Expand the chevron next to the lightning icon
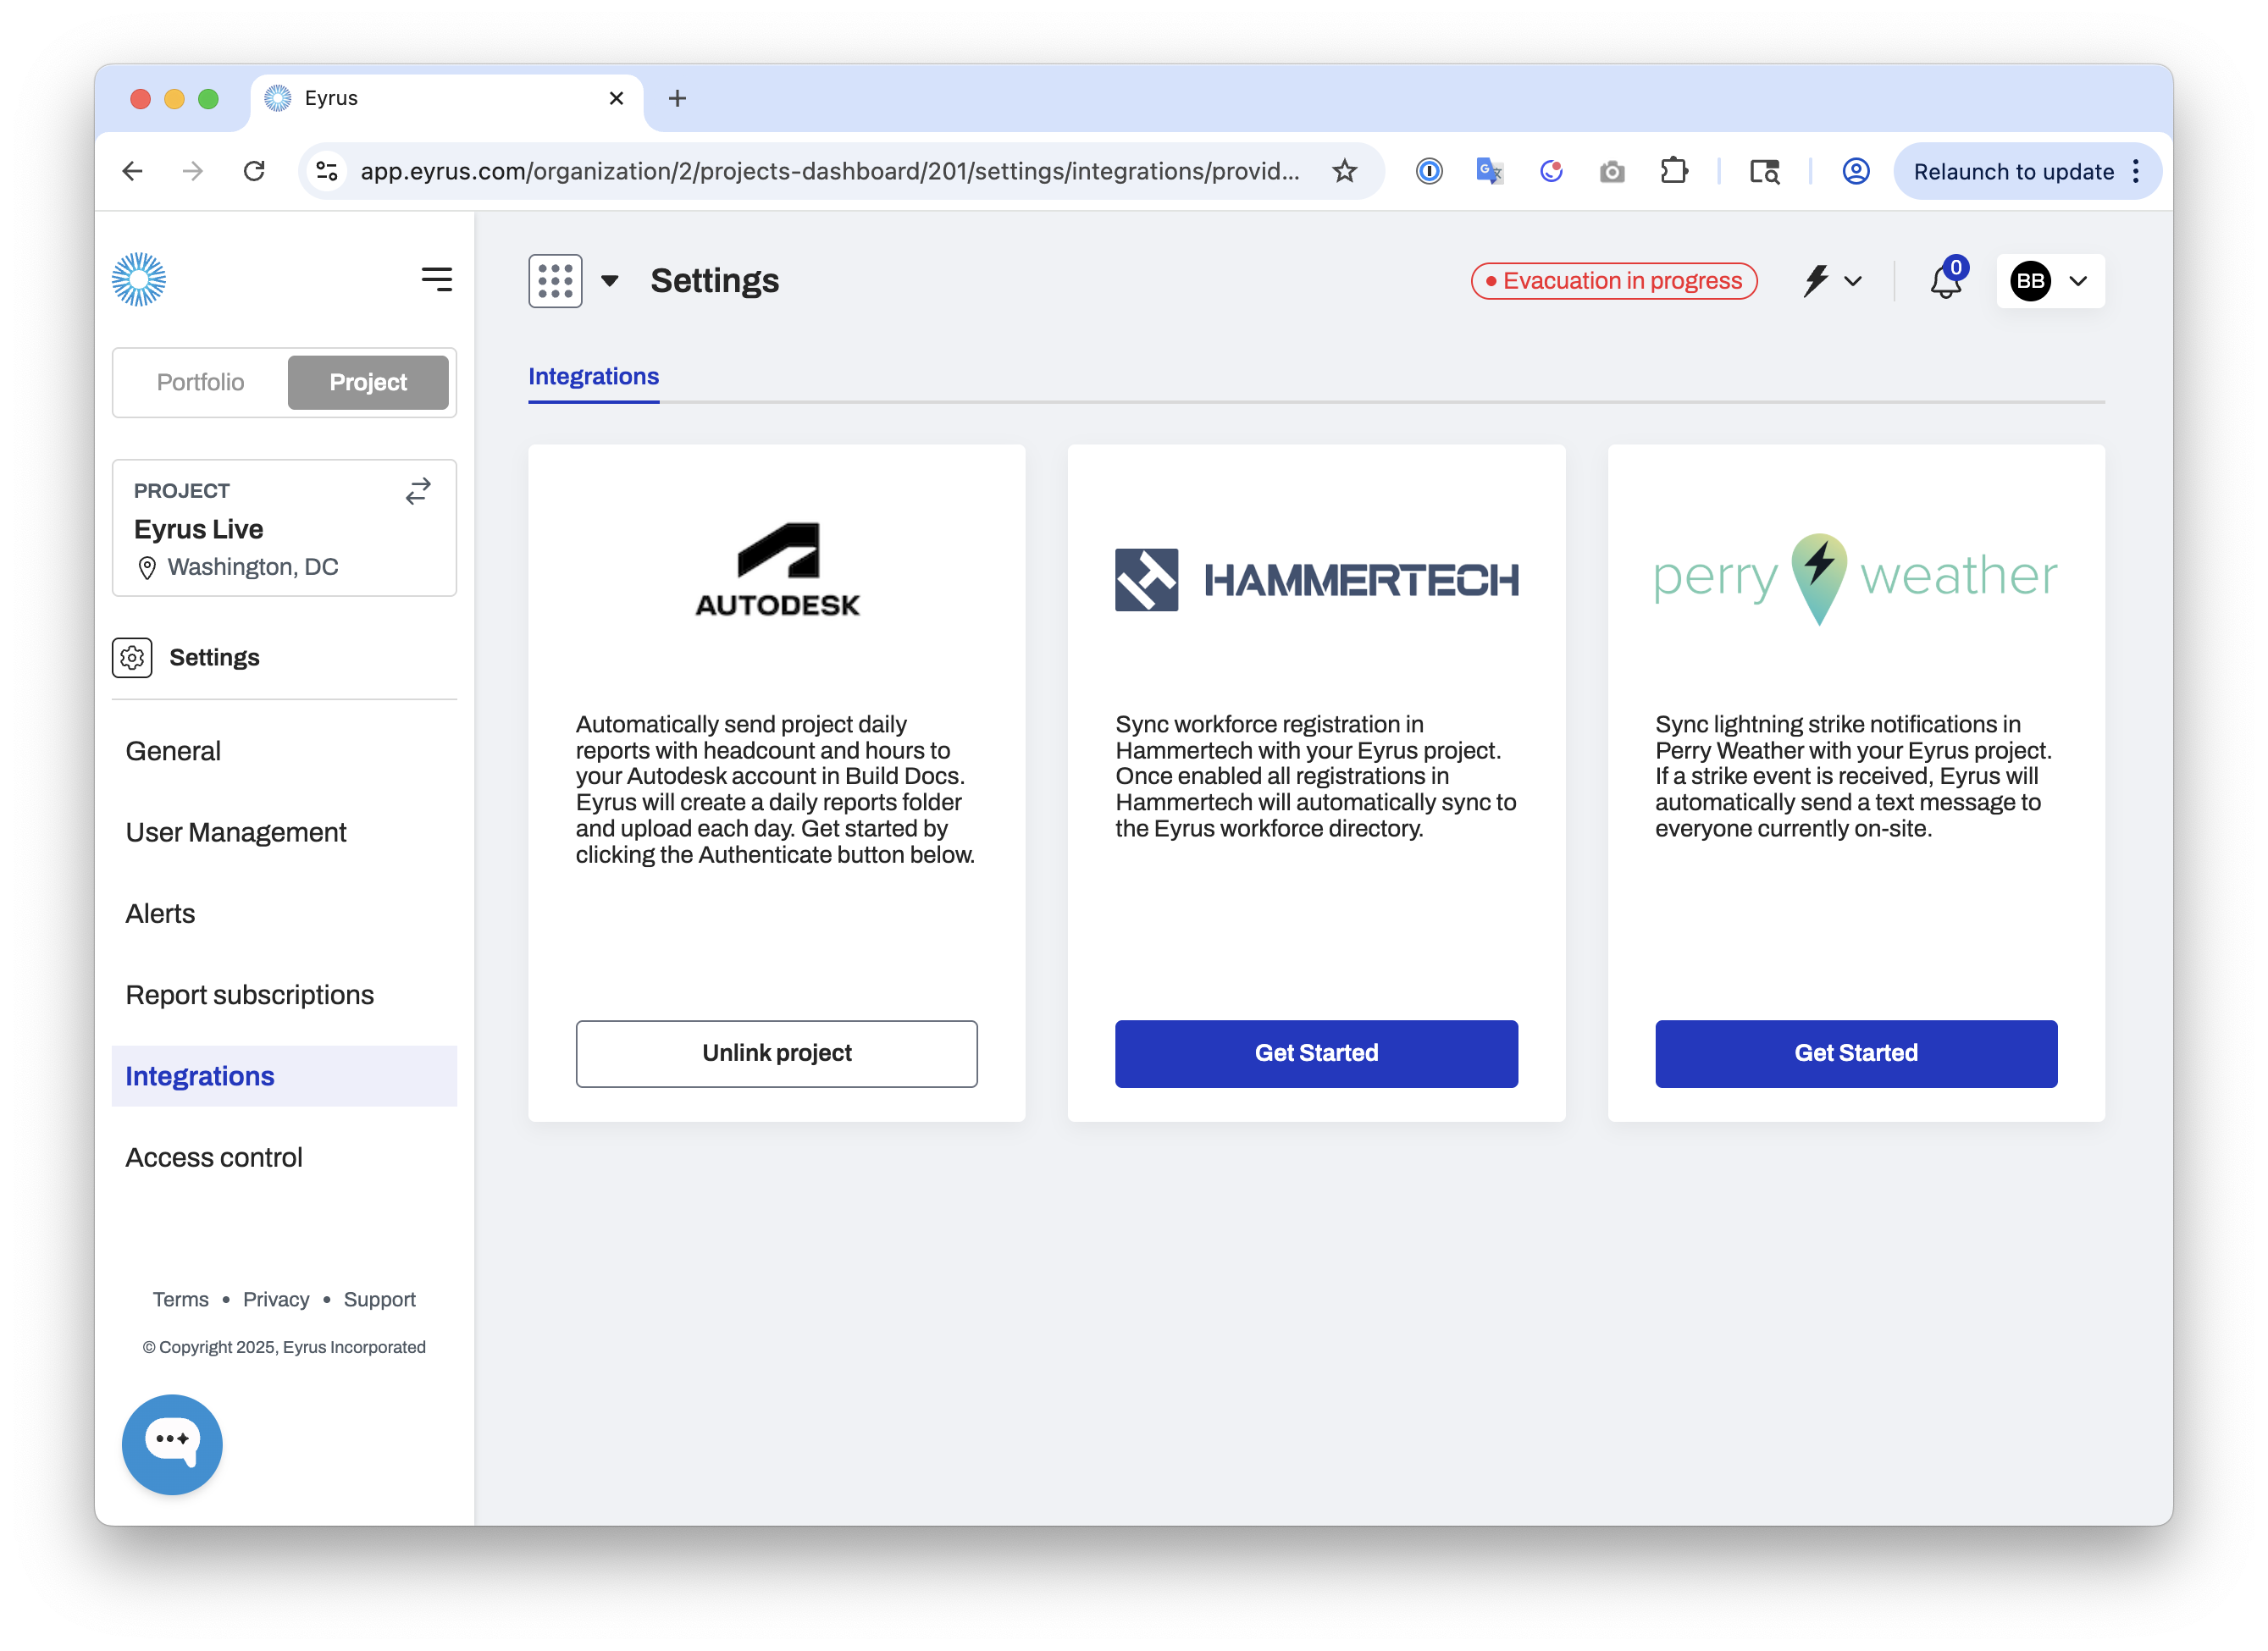The height and width of the screenshot is (1651, 2268). pyautogui.click(x=1855, y=281)
